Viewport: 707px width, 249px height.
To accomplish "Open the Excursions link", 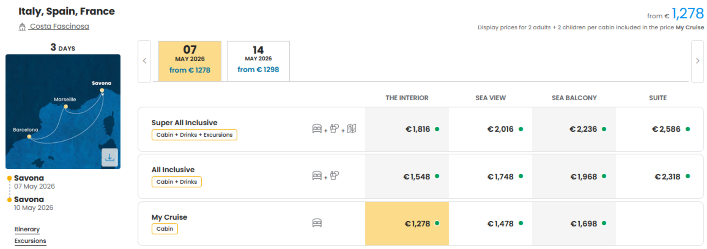I will click(30, 241).
